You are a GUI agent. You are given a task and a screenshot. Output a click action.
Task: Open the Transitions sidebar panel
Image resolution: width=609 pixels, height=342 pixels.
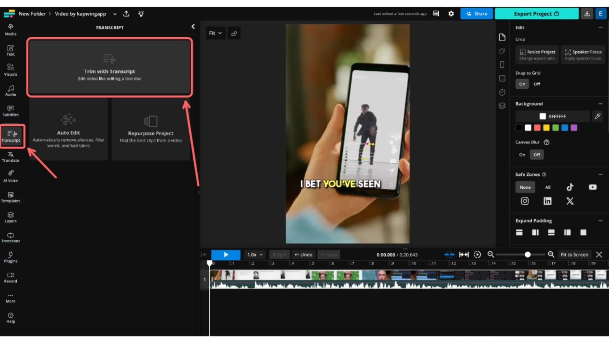tap(10, 237)
